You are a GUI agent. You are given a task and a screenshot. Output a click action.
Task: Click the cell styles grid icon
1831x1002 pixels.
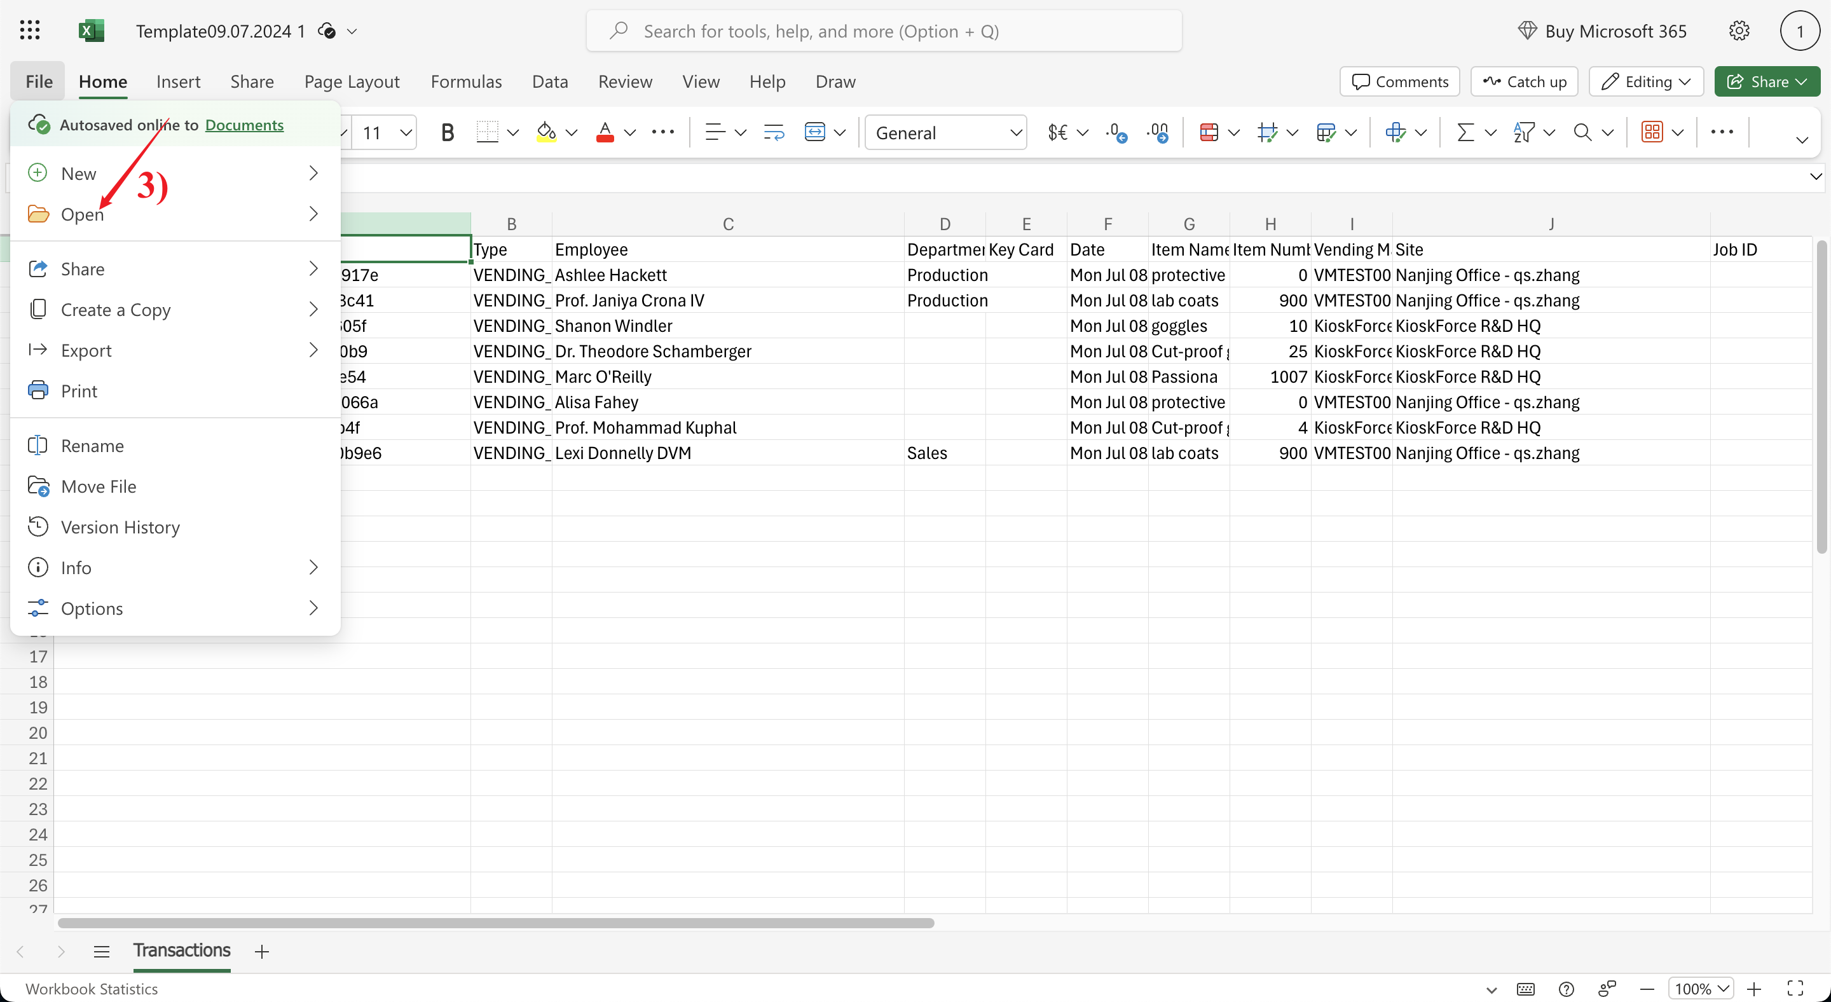[x=1267, y=132]
